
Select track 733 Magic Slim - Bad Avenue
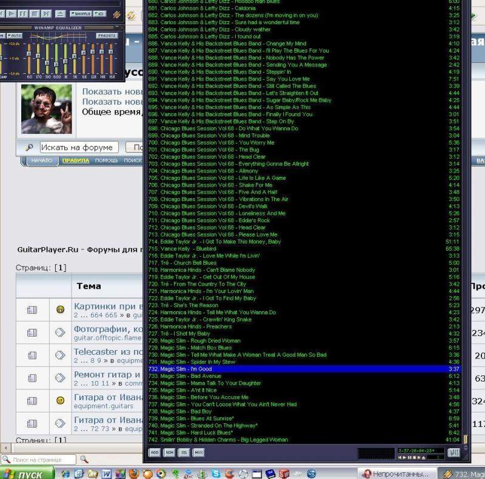(304, 376)
